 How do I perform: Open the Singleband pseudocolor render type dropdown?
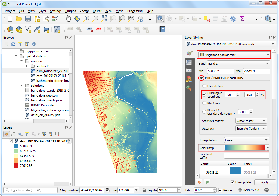(x=234, y=55)
